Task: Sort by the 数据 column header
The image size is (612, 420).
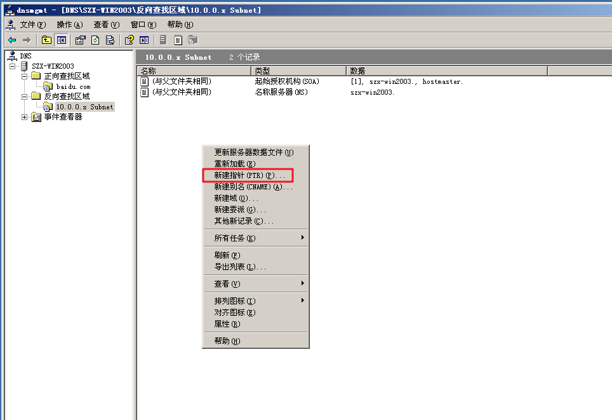Action: [447, 71]
